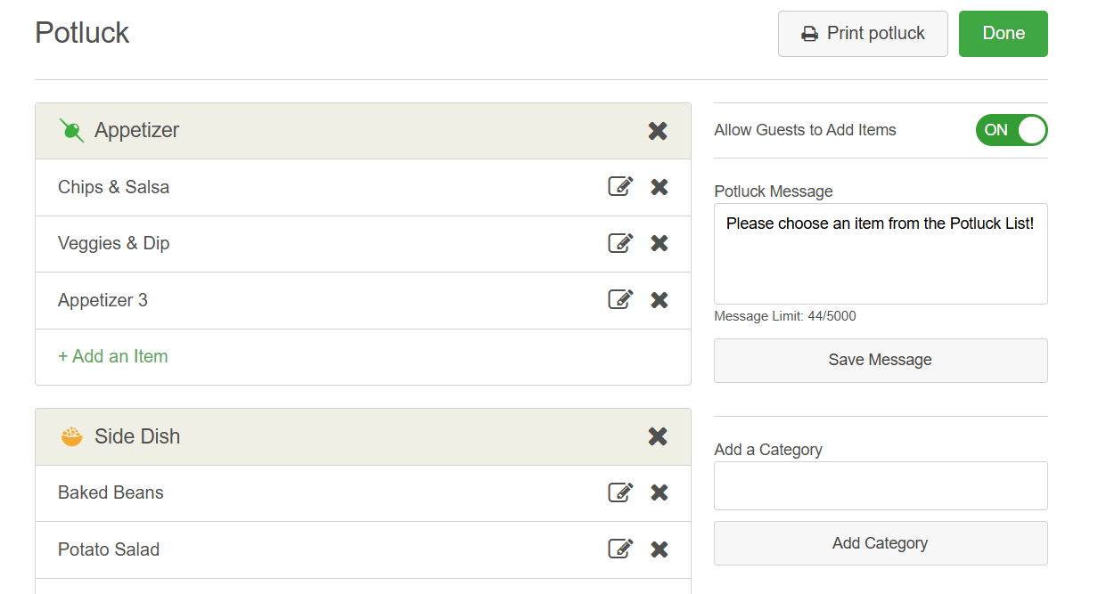Edit the Potato Salad item
This screenshot has width=1098, height=594.
point(620,549)
